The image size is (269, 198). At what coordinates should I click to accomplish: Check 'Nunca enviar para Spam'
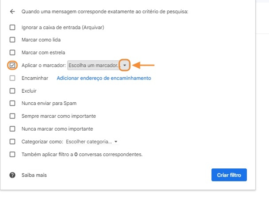tap(12, 103)
